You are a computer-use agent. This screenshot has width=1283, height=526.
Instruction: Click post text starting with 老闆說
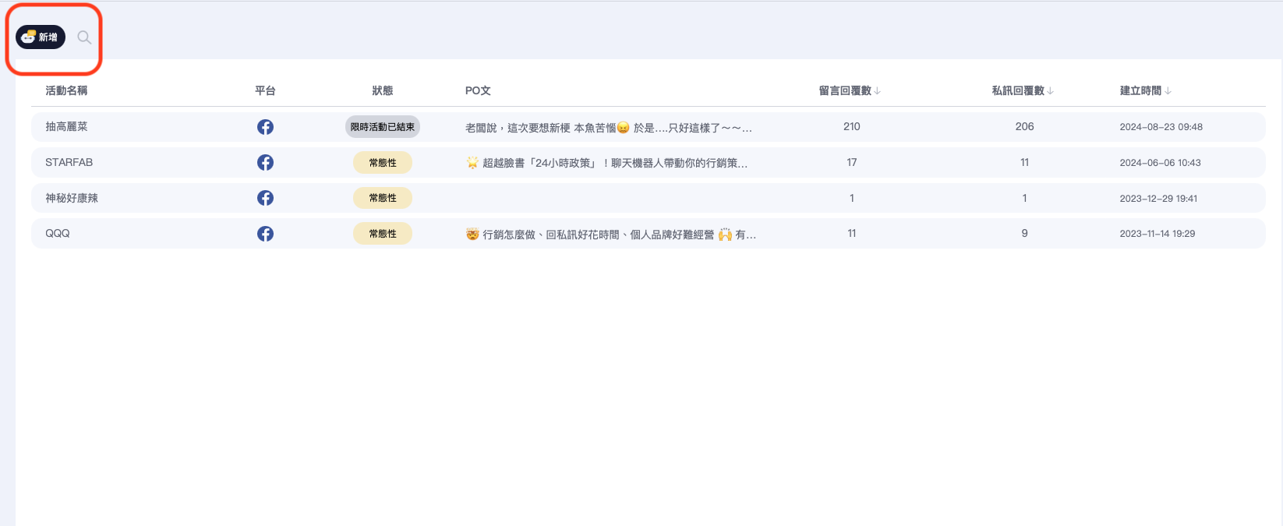coord(608,128)
